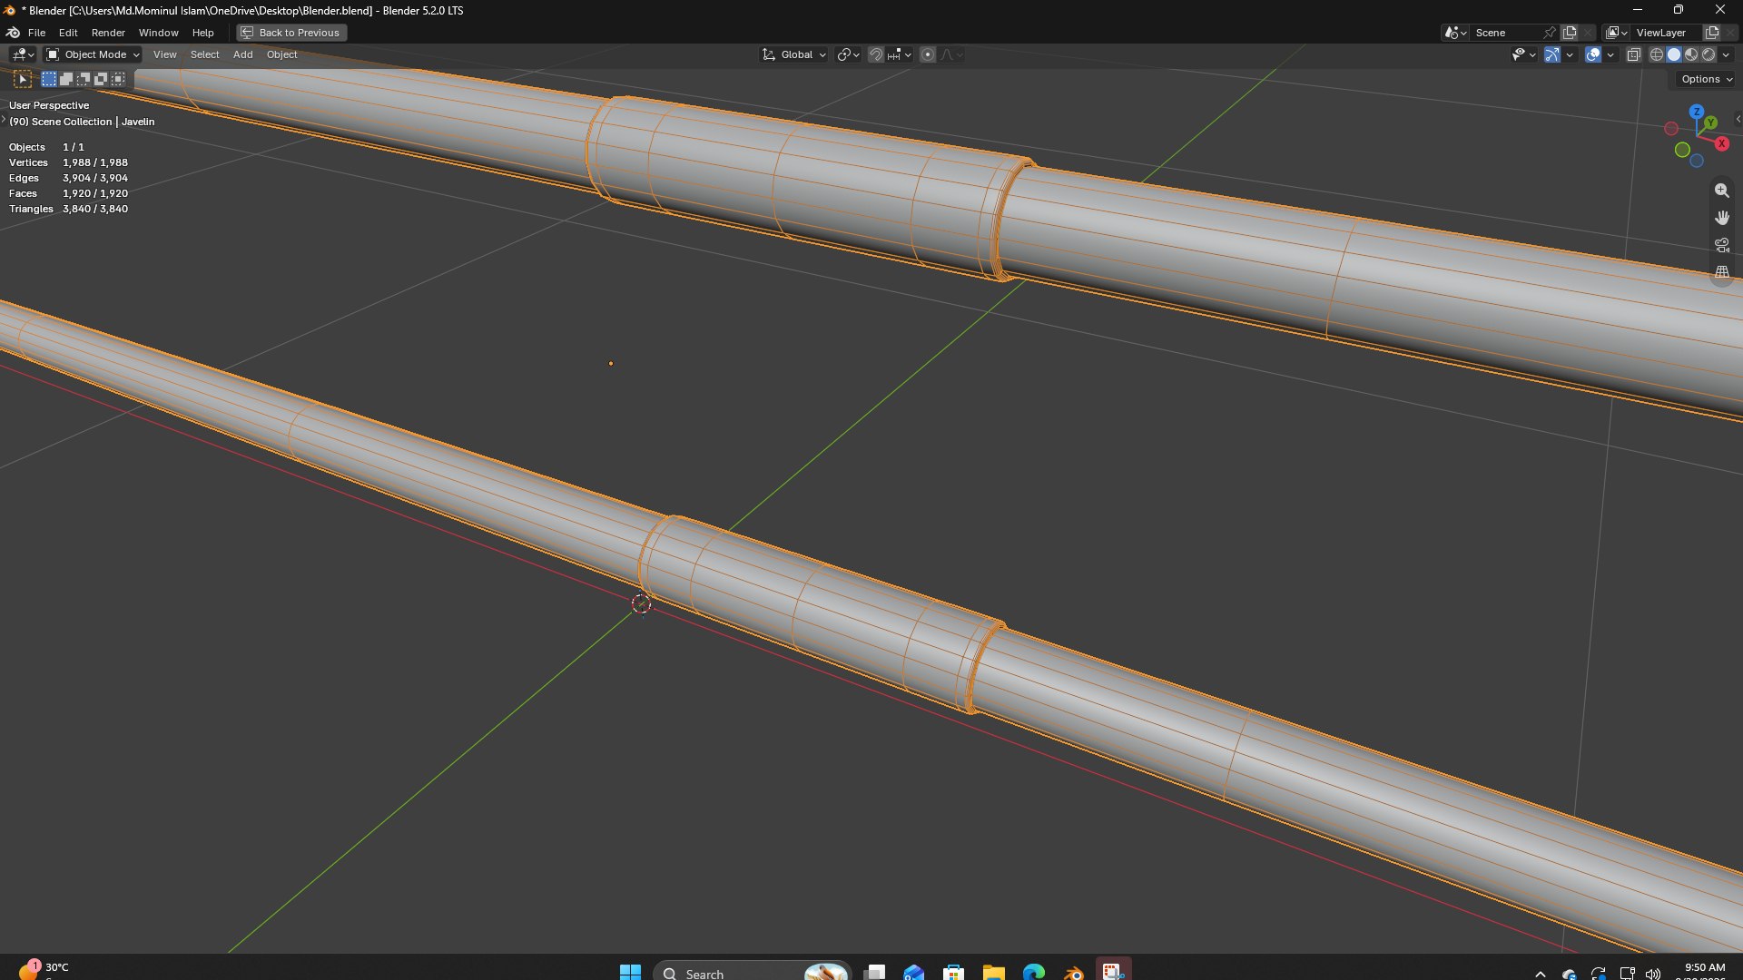
Task: Open File Explorer from taskbar
Action: click(x=993, y=973)
